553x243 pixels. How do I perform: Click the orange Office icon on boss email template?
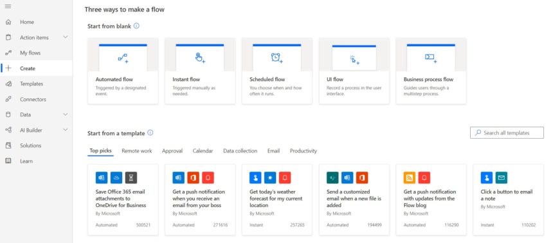tap(194, 178)
